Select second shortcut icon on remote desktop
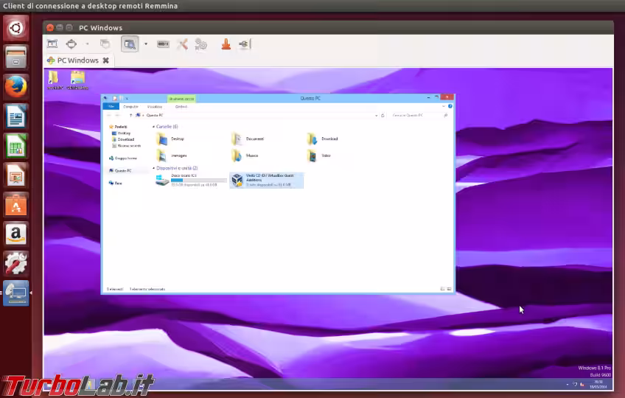The image size is (625, 398). [77, 80]
